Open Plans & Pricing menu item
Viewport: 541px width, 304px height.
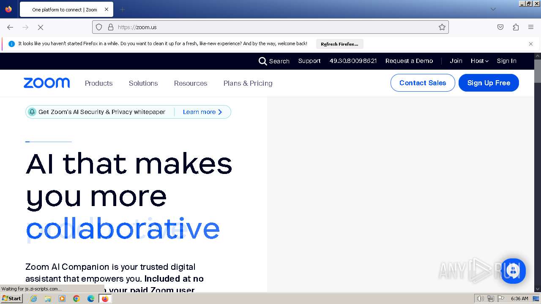point(248,83)
